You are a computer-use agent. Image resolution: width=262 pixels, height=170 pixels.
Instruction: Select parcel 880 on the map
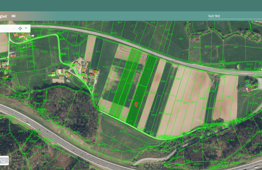coord(181,39)
